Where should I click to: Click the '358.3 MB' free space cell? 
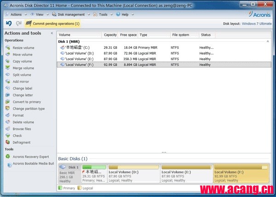(130, 59)
